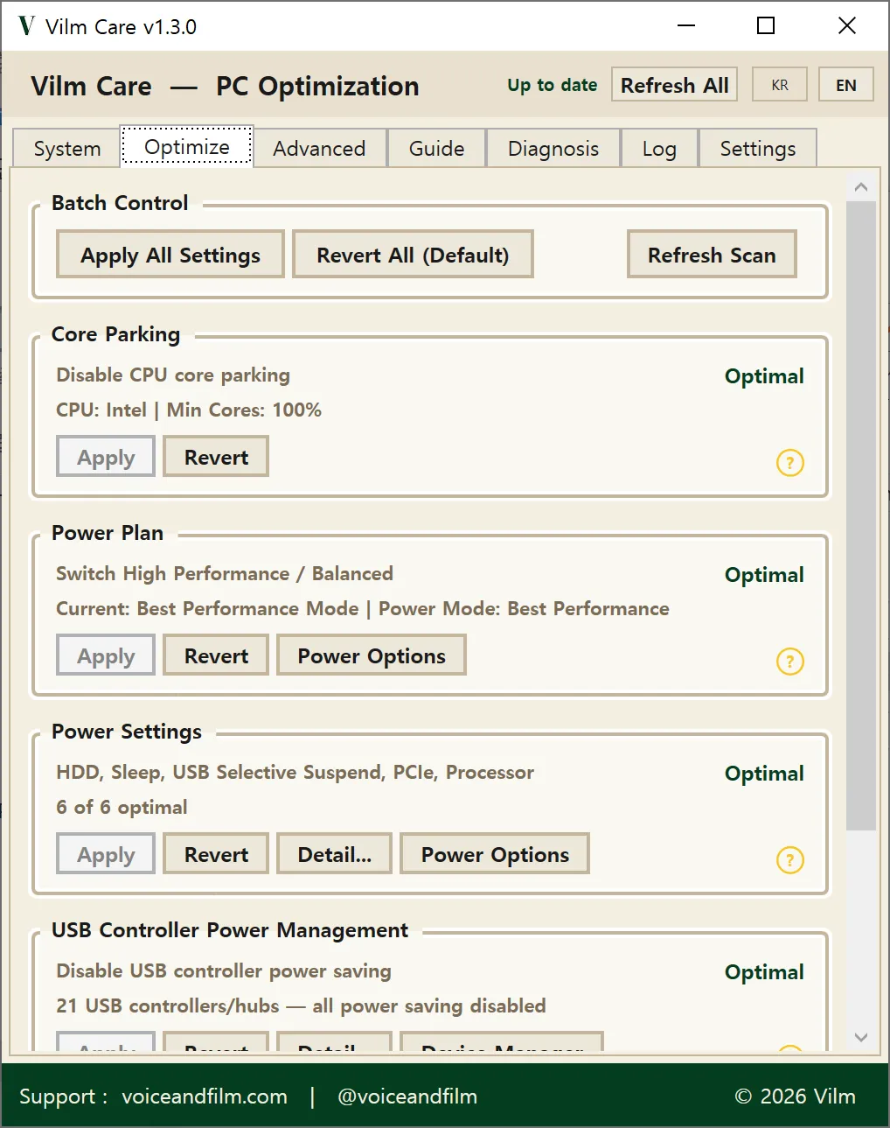Click the Up to date status

(553, 85)
